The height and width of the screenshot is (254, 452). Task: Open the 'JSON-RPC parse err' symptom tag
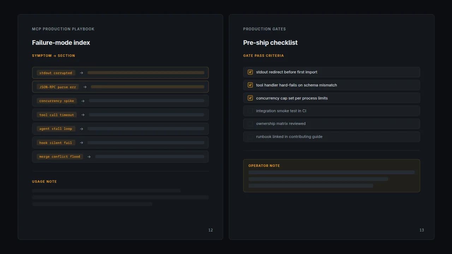(58, 87)
